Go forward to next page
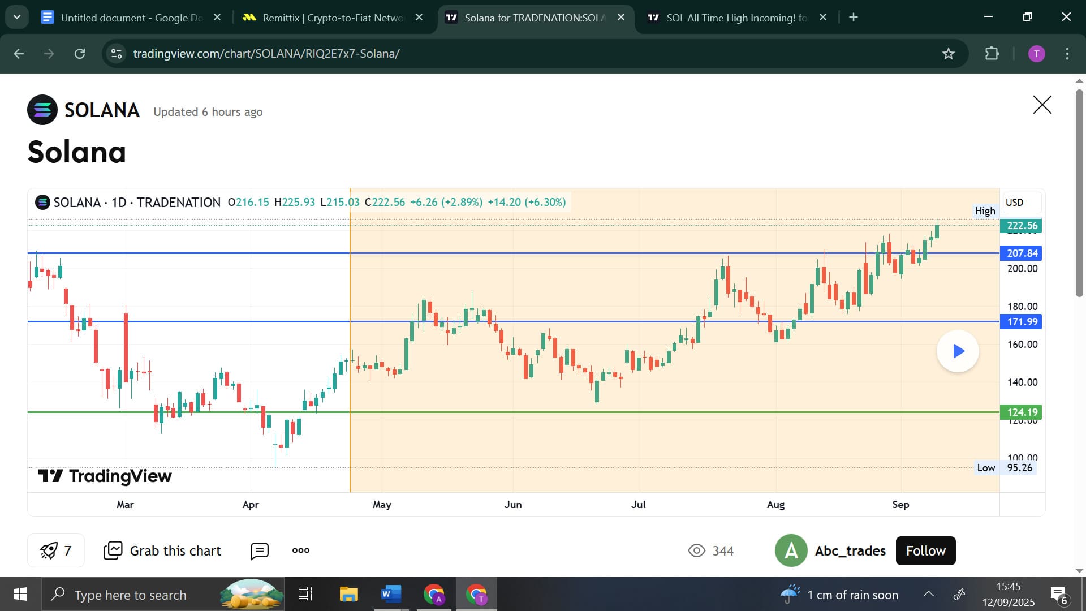Image resolution: width=1086 pixels, height=611 pixels. pos(49,54)
